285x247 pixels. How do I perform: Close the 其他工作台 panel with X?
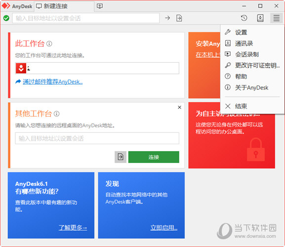click(x=179, y=107)
